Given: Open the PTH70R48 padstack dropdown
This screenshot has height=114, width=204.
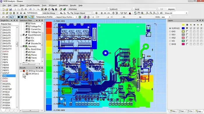Looking at the screenshot, I should click(x=106, y=9).
